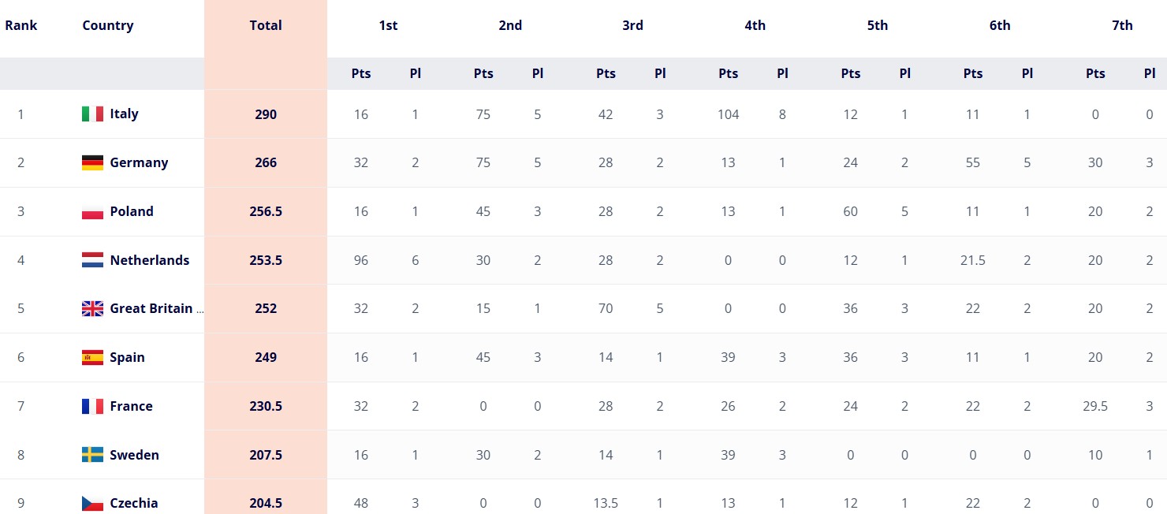Open the Netherlands country link
This screenshot has width=1167, height=514.
(150, 260)
